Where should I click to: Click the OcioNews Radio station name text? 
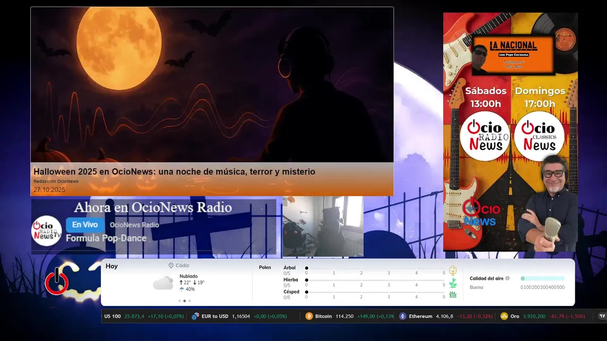[134, 225]
